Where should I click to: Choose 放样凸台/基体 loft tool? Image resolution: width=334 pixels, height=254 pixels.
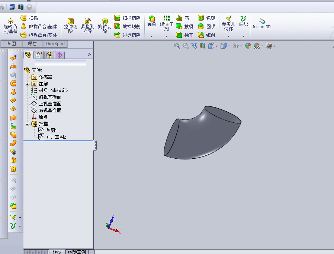[x=39, y=27]
